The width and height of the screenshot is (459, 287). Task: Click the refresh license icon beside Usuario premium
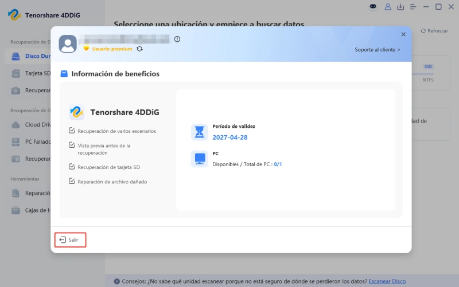(139, 49)
